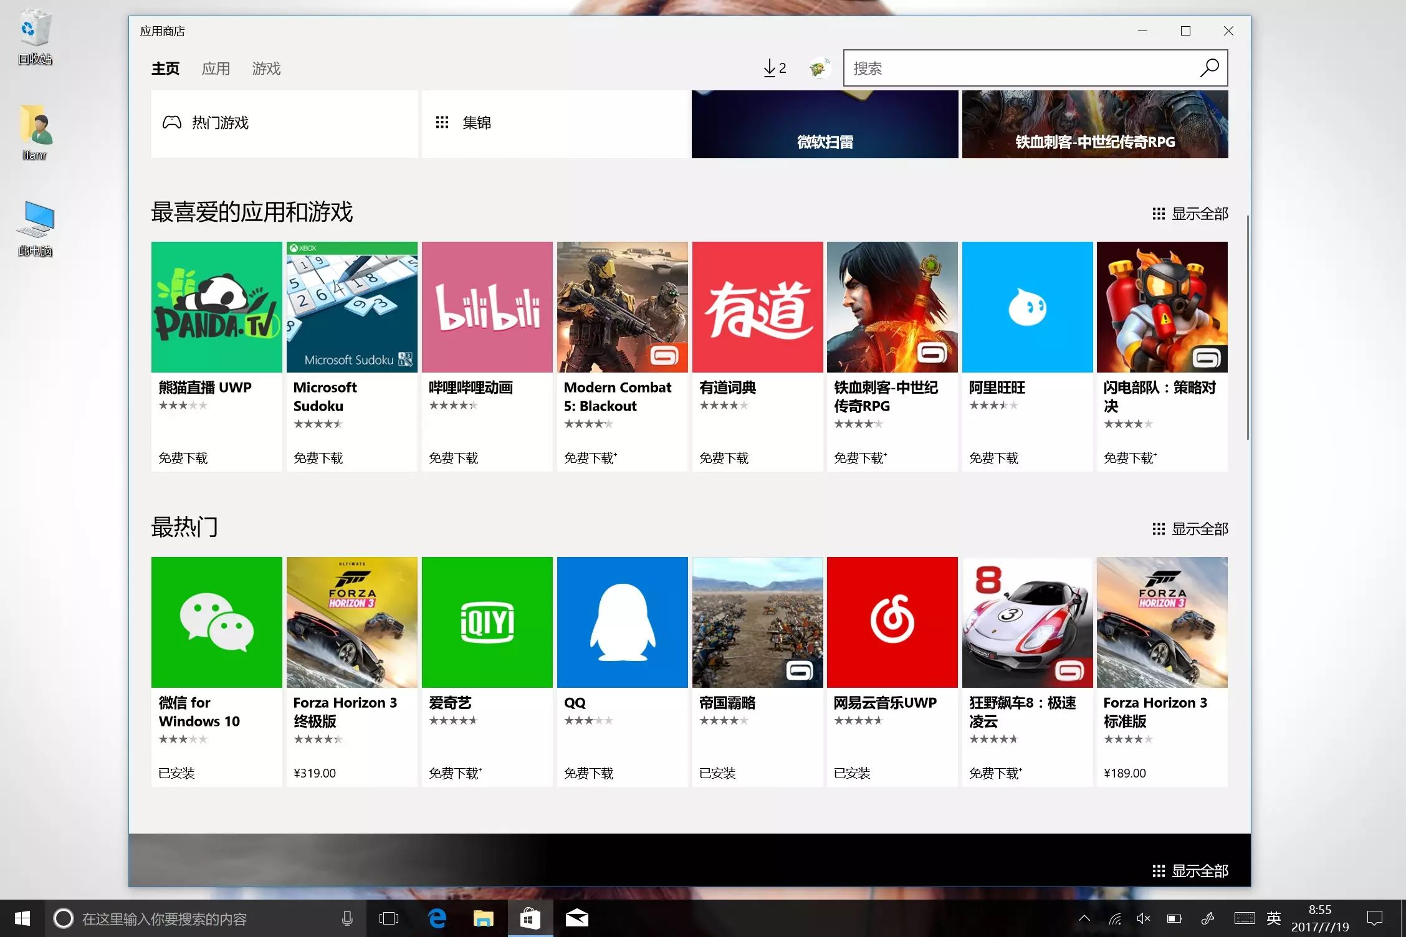Open the 铁血刺客-中世纪传奇RPG featured banner
Image resolution: width=1406 pixels, height=937 pixels.
tap(1095, 123)
